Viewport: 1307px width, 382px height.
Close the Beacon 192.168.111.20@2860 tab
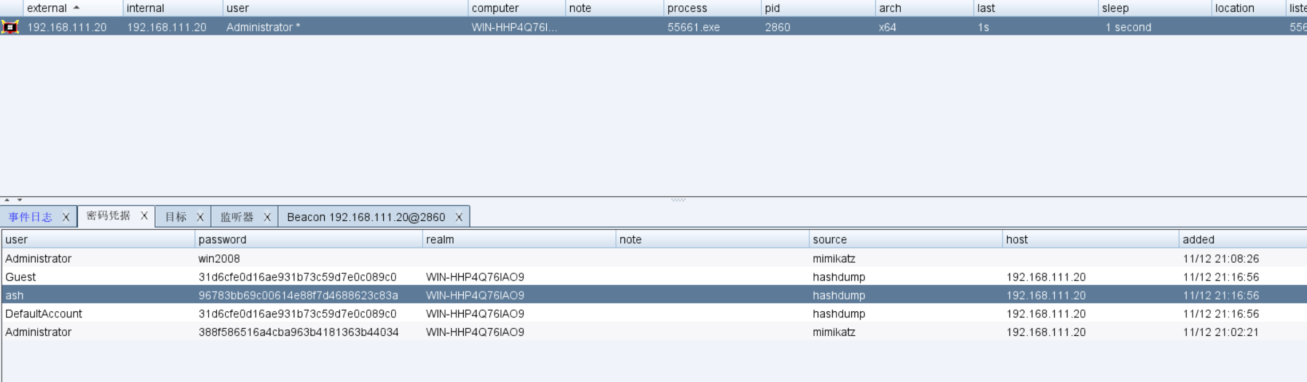[x=458, y=217]
